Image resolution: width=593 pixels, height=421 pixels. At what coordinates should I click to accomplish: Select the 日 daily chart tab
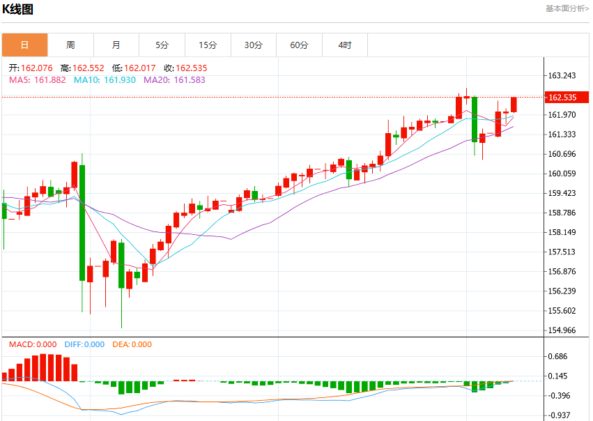[x=25, y=45]
